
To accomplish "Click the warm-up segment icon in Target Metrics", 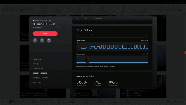I will coord(77,35).
